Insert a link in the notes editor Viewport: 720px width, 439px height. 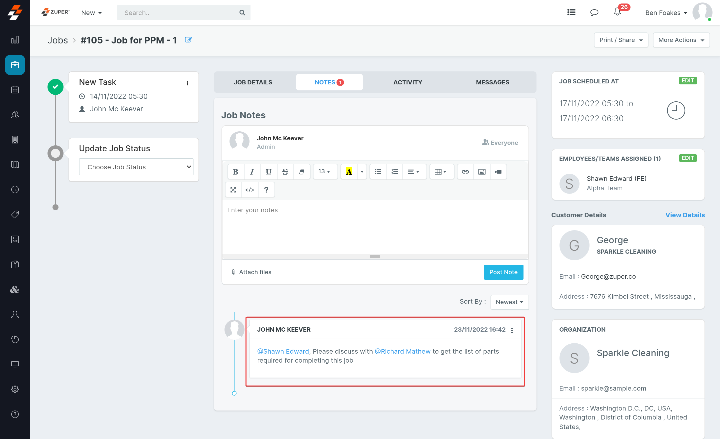(x=465, y=172)
